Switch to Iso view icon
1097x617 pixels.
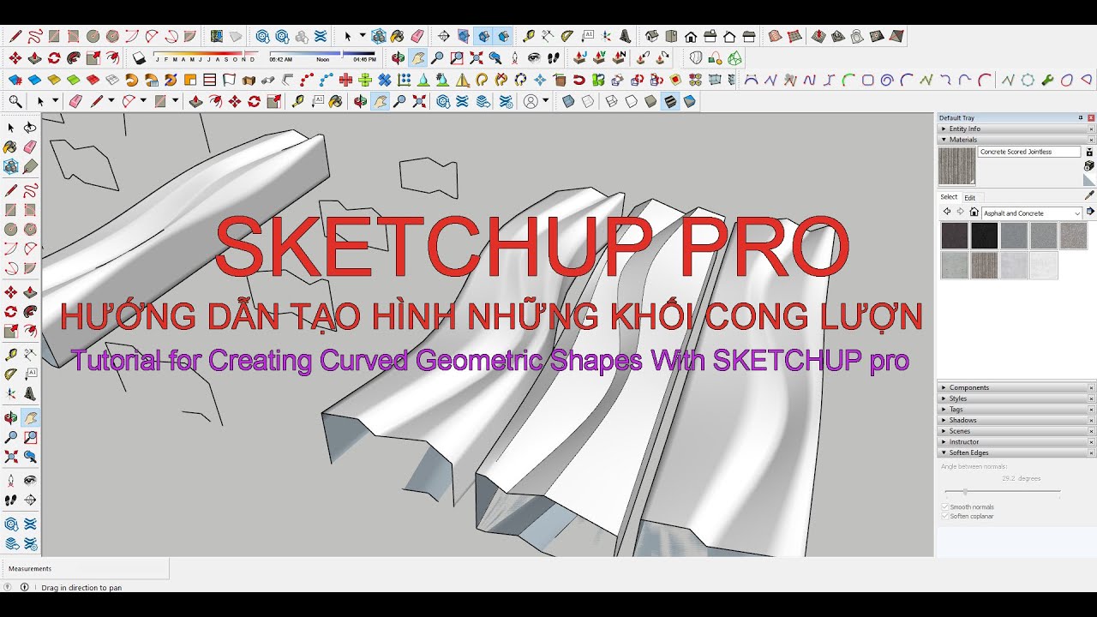pyautogui.click(x=652, y=36)
